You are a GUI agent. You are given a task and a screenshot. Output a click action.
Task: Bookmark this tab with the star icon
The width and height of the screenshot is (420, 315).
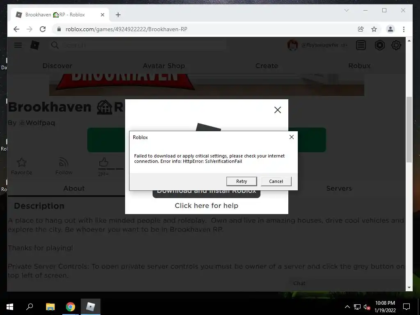pyautogui.click(x=374, y=29)
